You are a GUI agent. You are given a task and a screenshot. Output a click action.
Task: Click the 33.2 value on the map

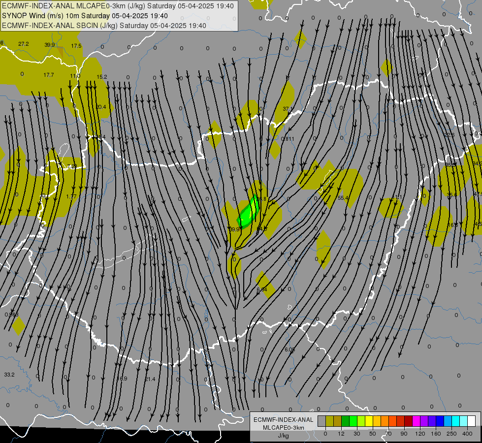click(9, 375)
